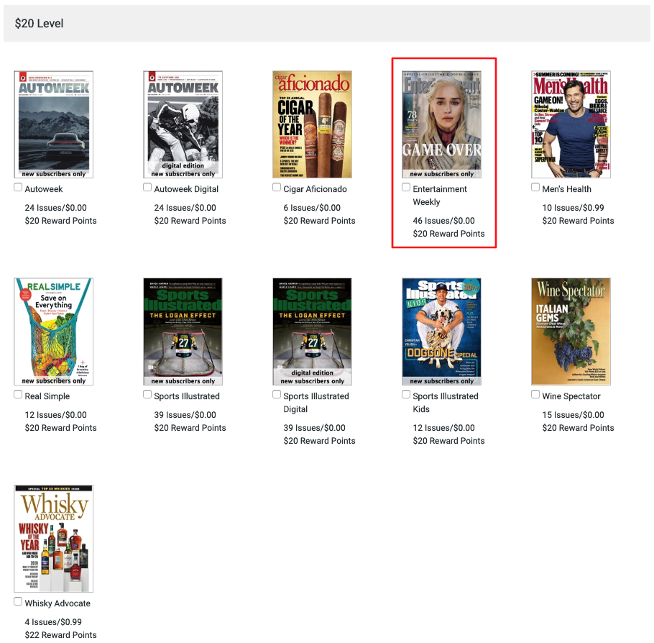Click the Entertainment Weekly label
The image size is (654, 643).
(x=440, y=196)
